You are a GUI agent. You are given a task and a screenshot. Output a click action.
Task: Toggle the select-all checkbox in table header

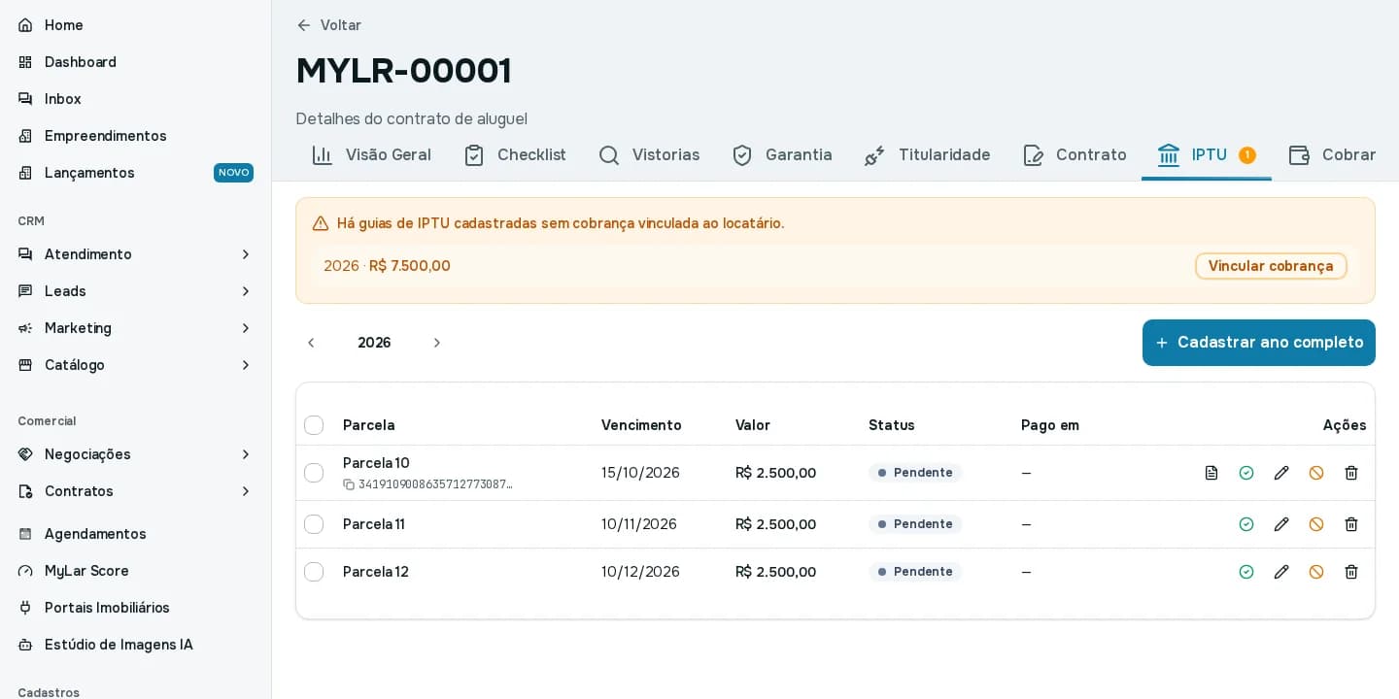click(x=314, y=425)
